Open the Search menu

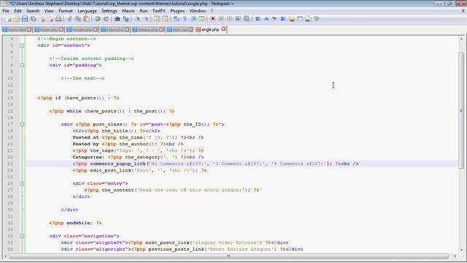click(33, 11)
